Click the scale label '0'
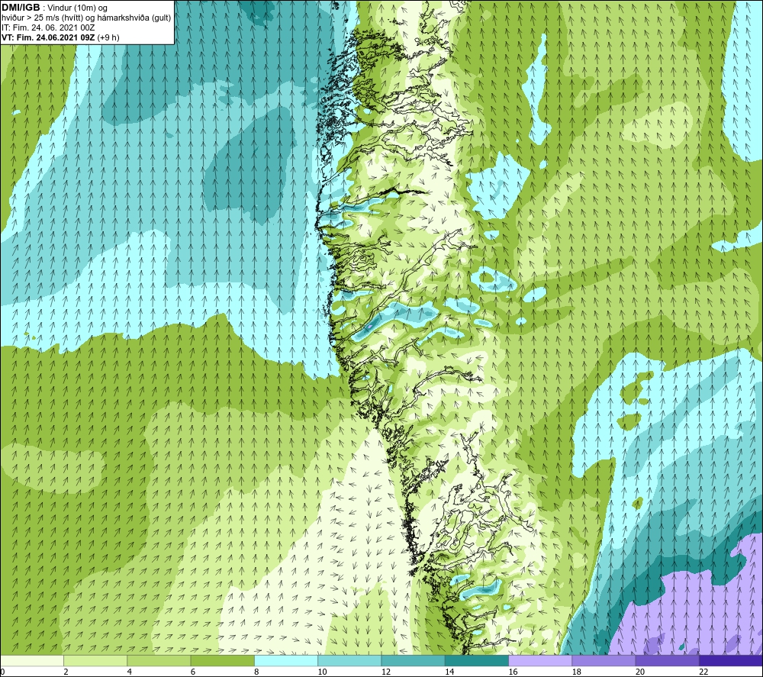This screenshot has height=677, width=763. point(2,672)
